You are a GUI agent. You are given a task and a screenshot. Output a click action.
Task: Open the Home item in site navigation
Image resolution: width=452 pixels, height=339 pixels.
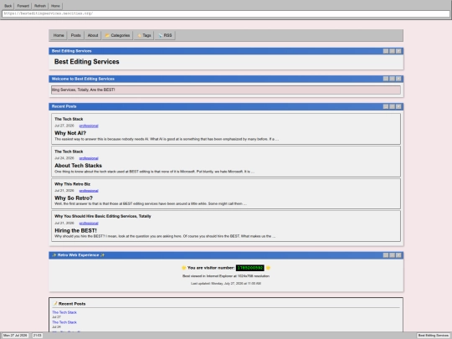pyautogui.click(x=59, y=35)
